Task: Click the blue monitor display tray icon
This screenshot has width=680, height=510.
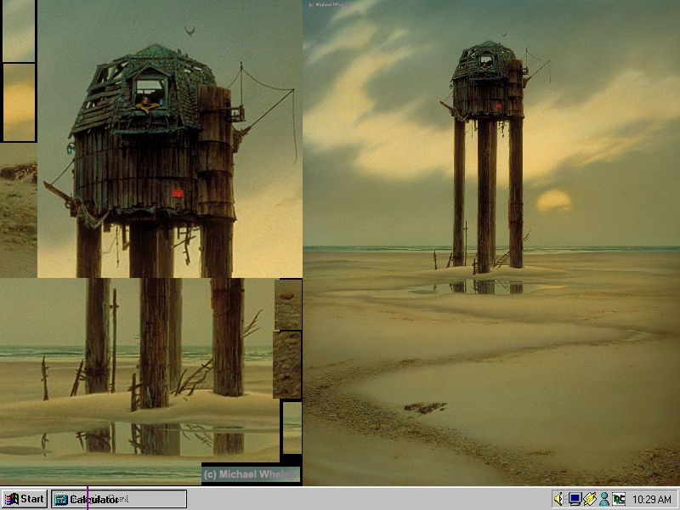Action: 575,499
